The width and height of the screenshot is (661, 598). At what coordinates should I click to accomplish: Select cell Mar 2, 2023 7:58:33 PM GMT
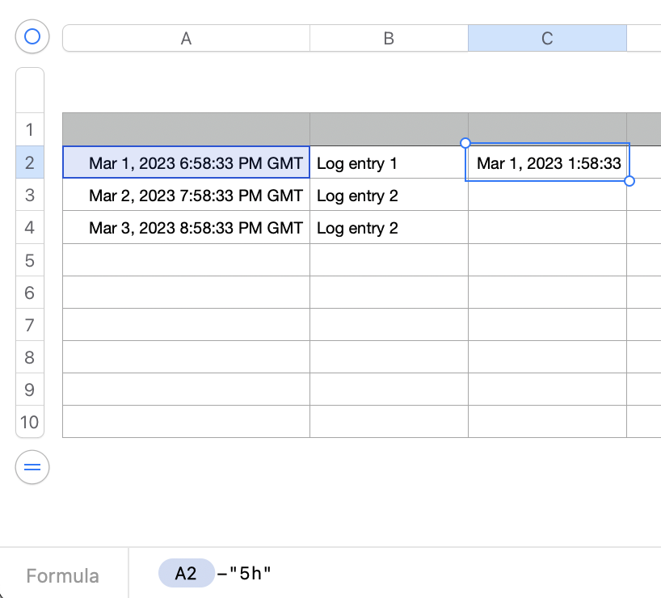[x=187, y=196]
